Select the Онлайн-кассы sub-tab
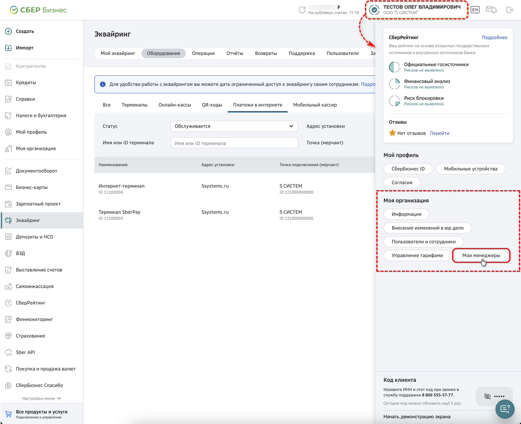The image size is (521, 424). (175, 105)
